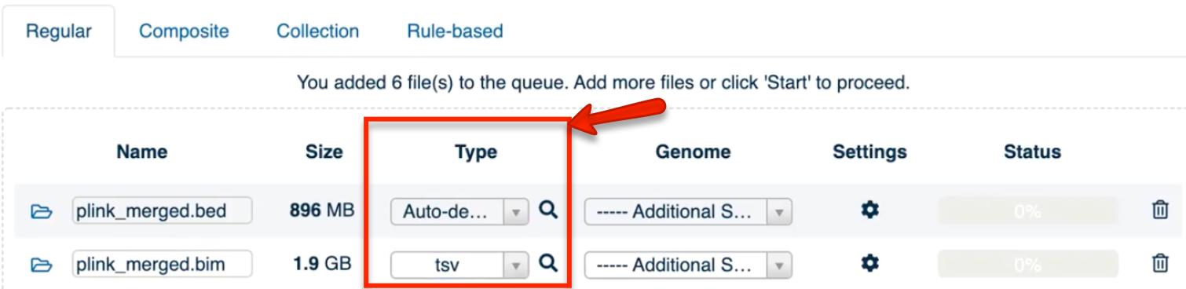The width and height of the screenshot is (1186, 289).
Task: Open settings gear for plink_merged.bim
Action: point(869,263)
